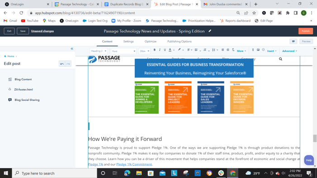Open the Font family dropdown
The image size is (317, 178).
123,51
